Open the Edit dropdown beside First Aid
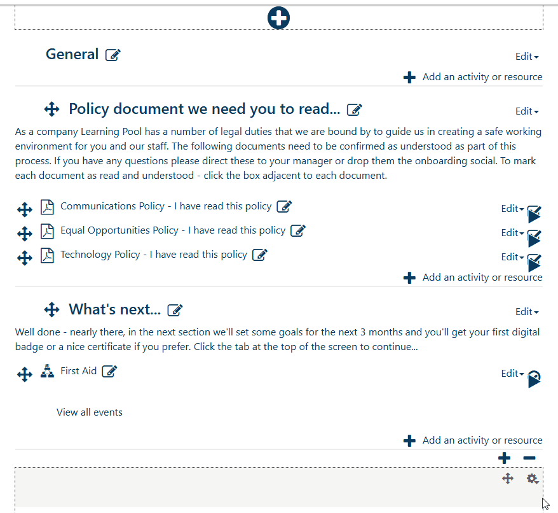The width and height of the screenshot is (558, 513). pos(511,373)
